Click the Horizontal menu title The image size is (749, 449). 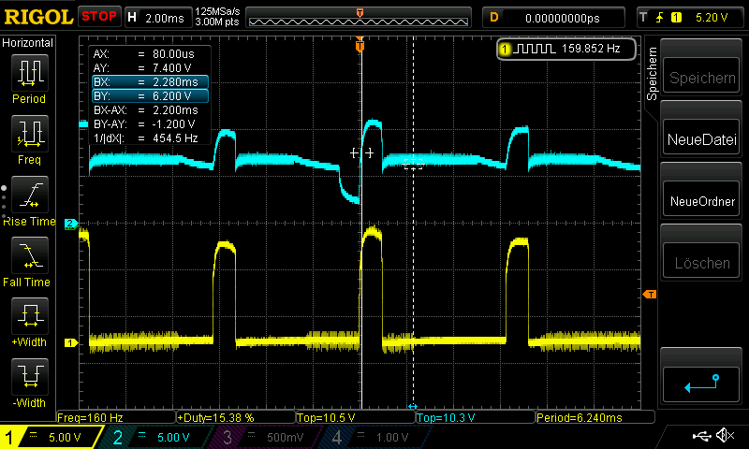coord(27,42)
